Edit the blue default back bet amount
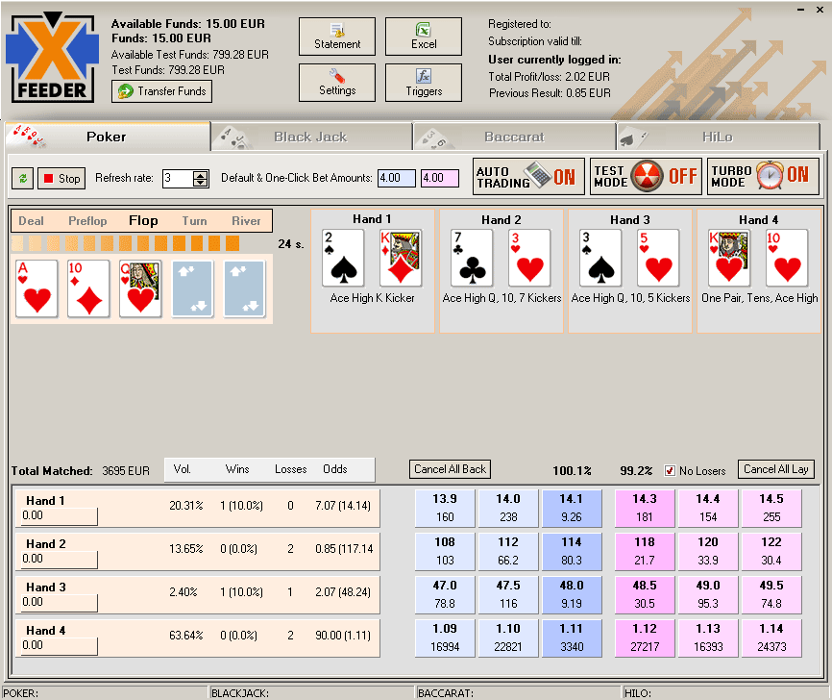This screenshot has width=832, height=700. click(x=397, y=179)
